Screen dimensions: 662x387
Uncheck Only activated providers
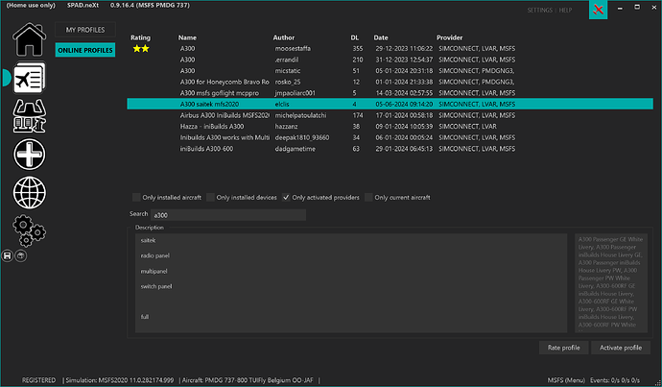[286, 197]
